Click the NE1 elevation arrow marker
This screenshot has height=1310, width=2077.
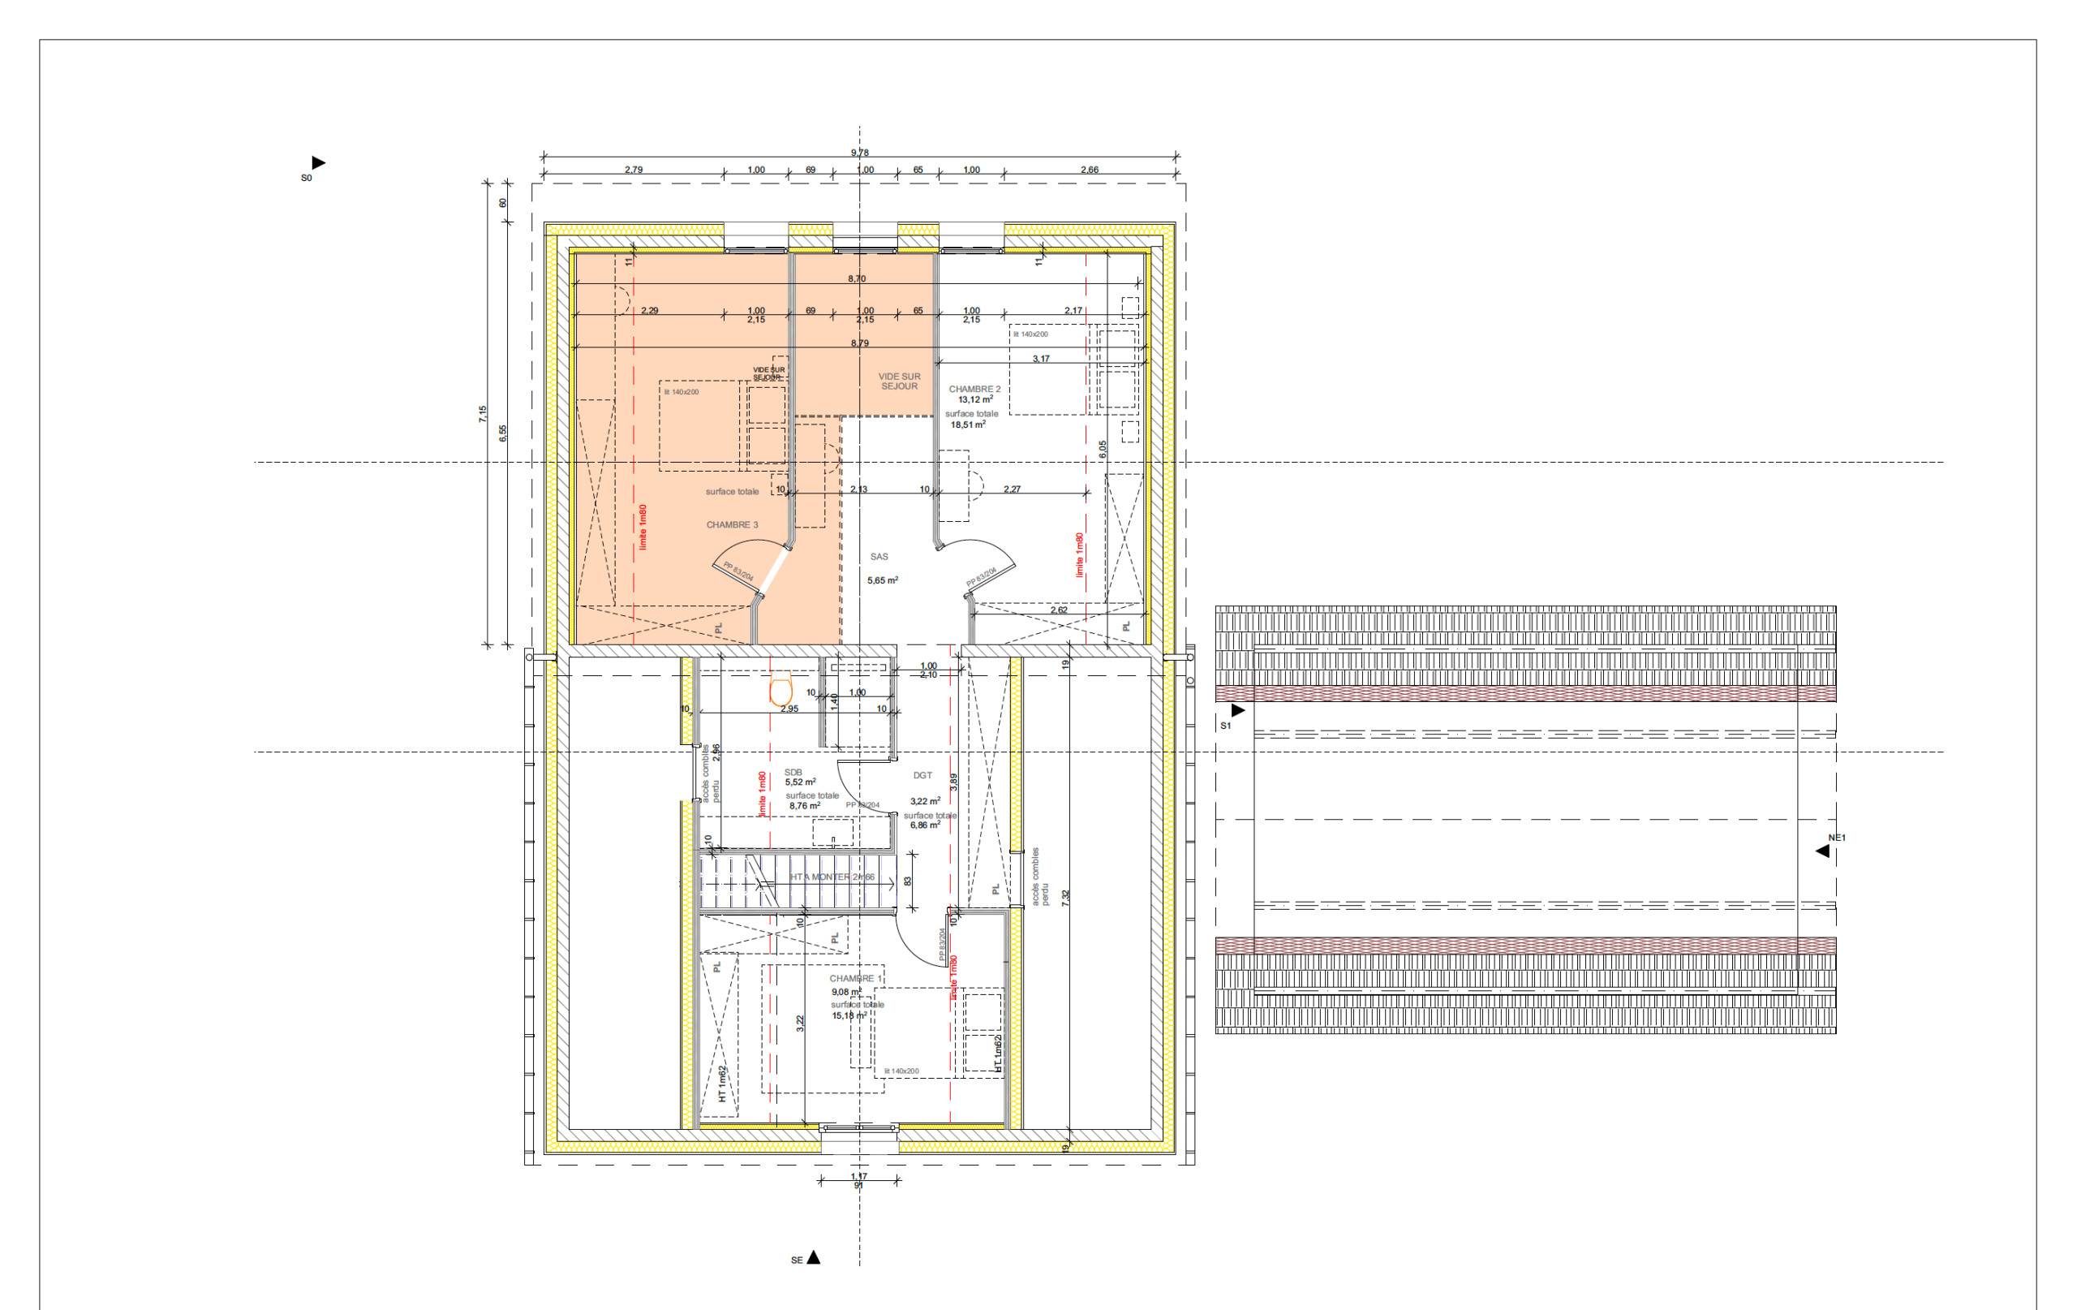(1822, 851)
